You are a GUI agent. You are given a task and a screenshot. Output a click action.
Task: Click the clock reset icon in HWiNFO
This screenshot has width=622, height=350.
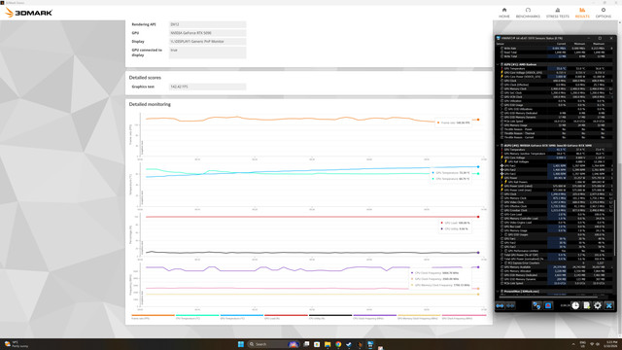click(575, 305)
